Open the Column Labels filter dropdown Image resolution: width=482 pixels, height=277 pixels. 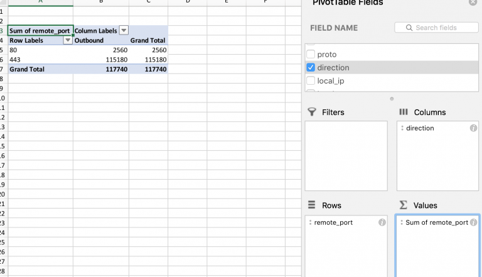[x=124, y=30]
